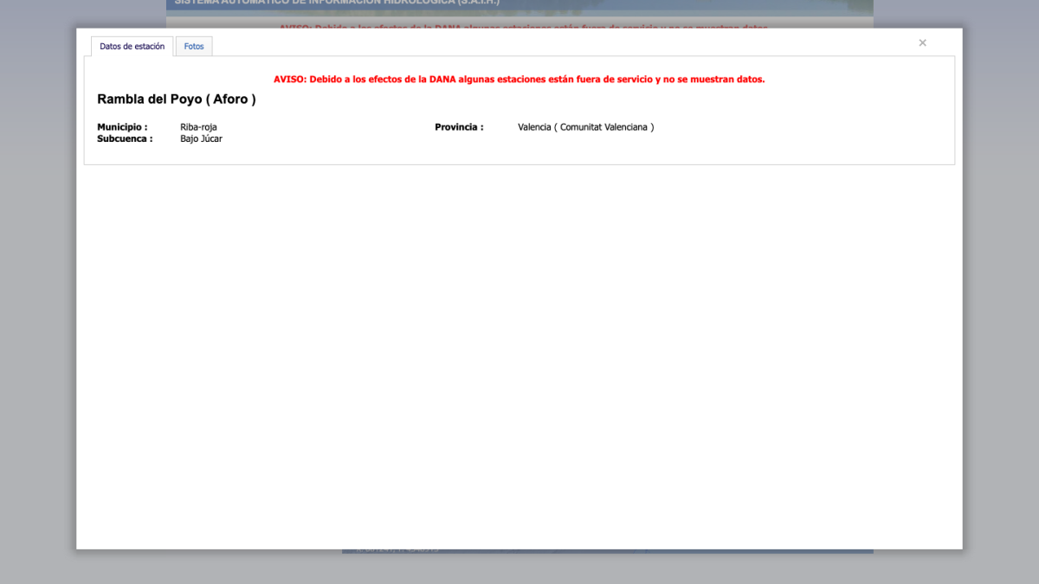Click the red AVISO warning in dialog
This screenshot has width=1039, height=584.
click(519, 80)
